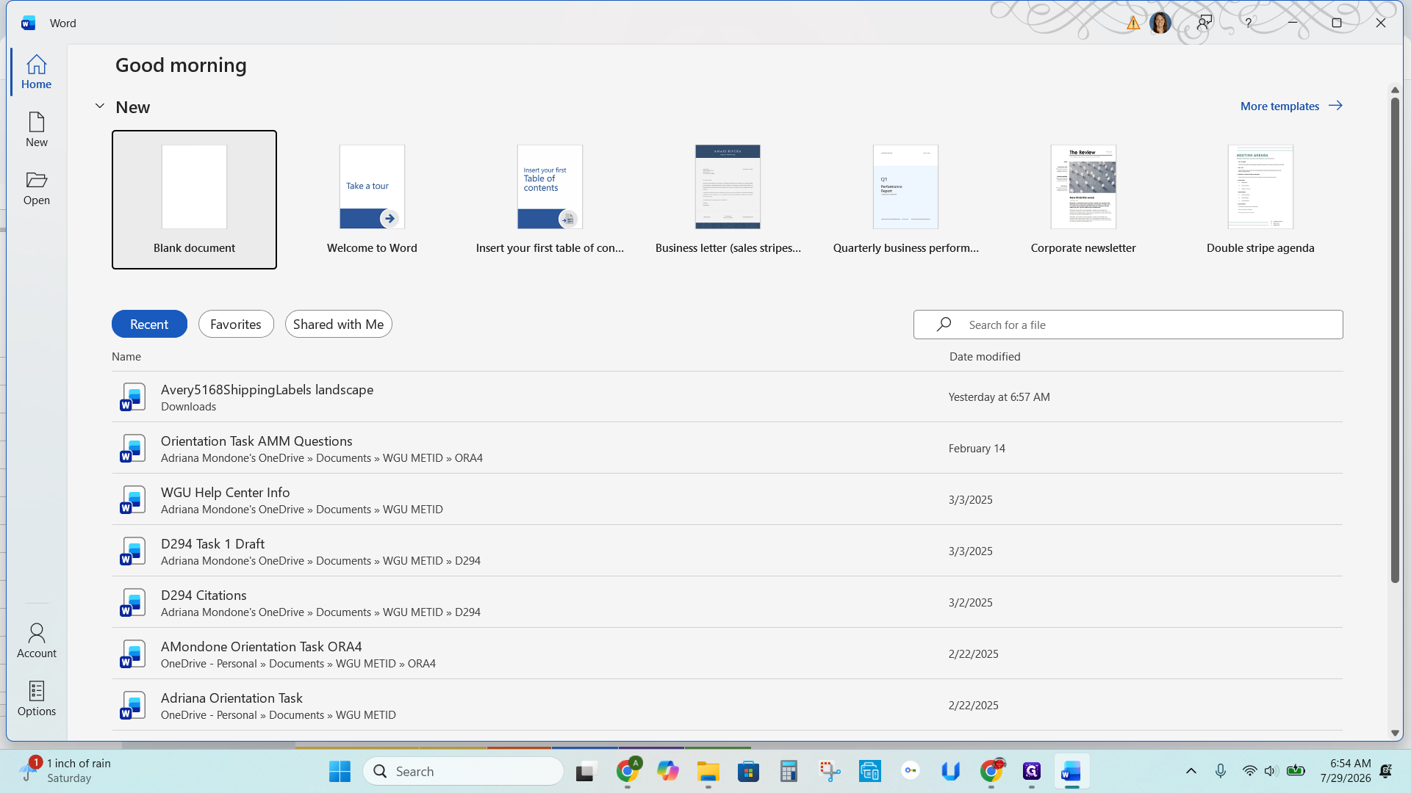1411x793 pixels.
Task: Show hidden system tray icons
Action: click(x=1191, y=771)
